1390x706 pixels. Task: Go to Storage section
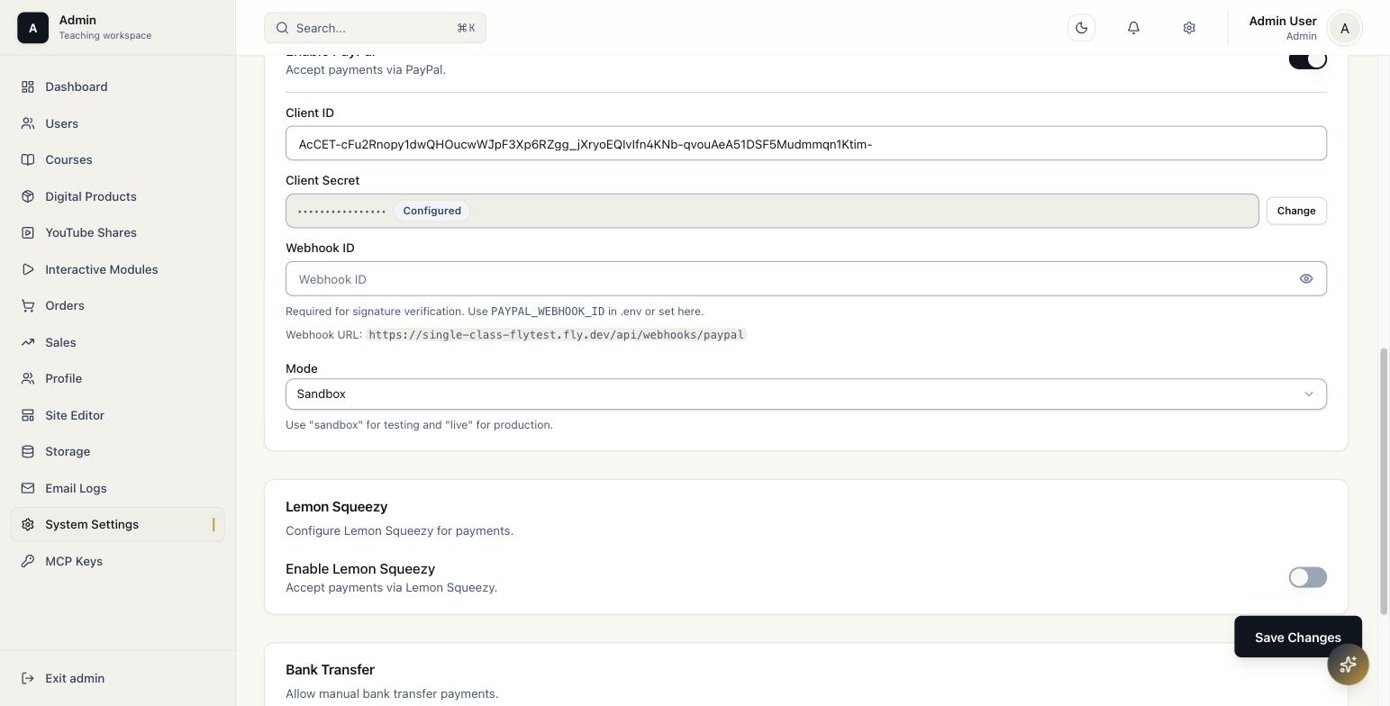[x=117, y=451]
